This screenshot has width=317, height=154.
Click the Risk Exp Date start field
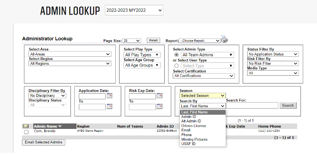142,96
